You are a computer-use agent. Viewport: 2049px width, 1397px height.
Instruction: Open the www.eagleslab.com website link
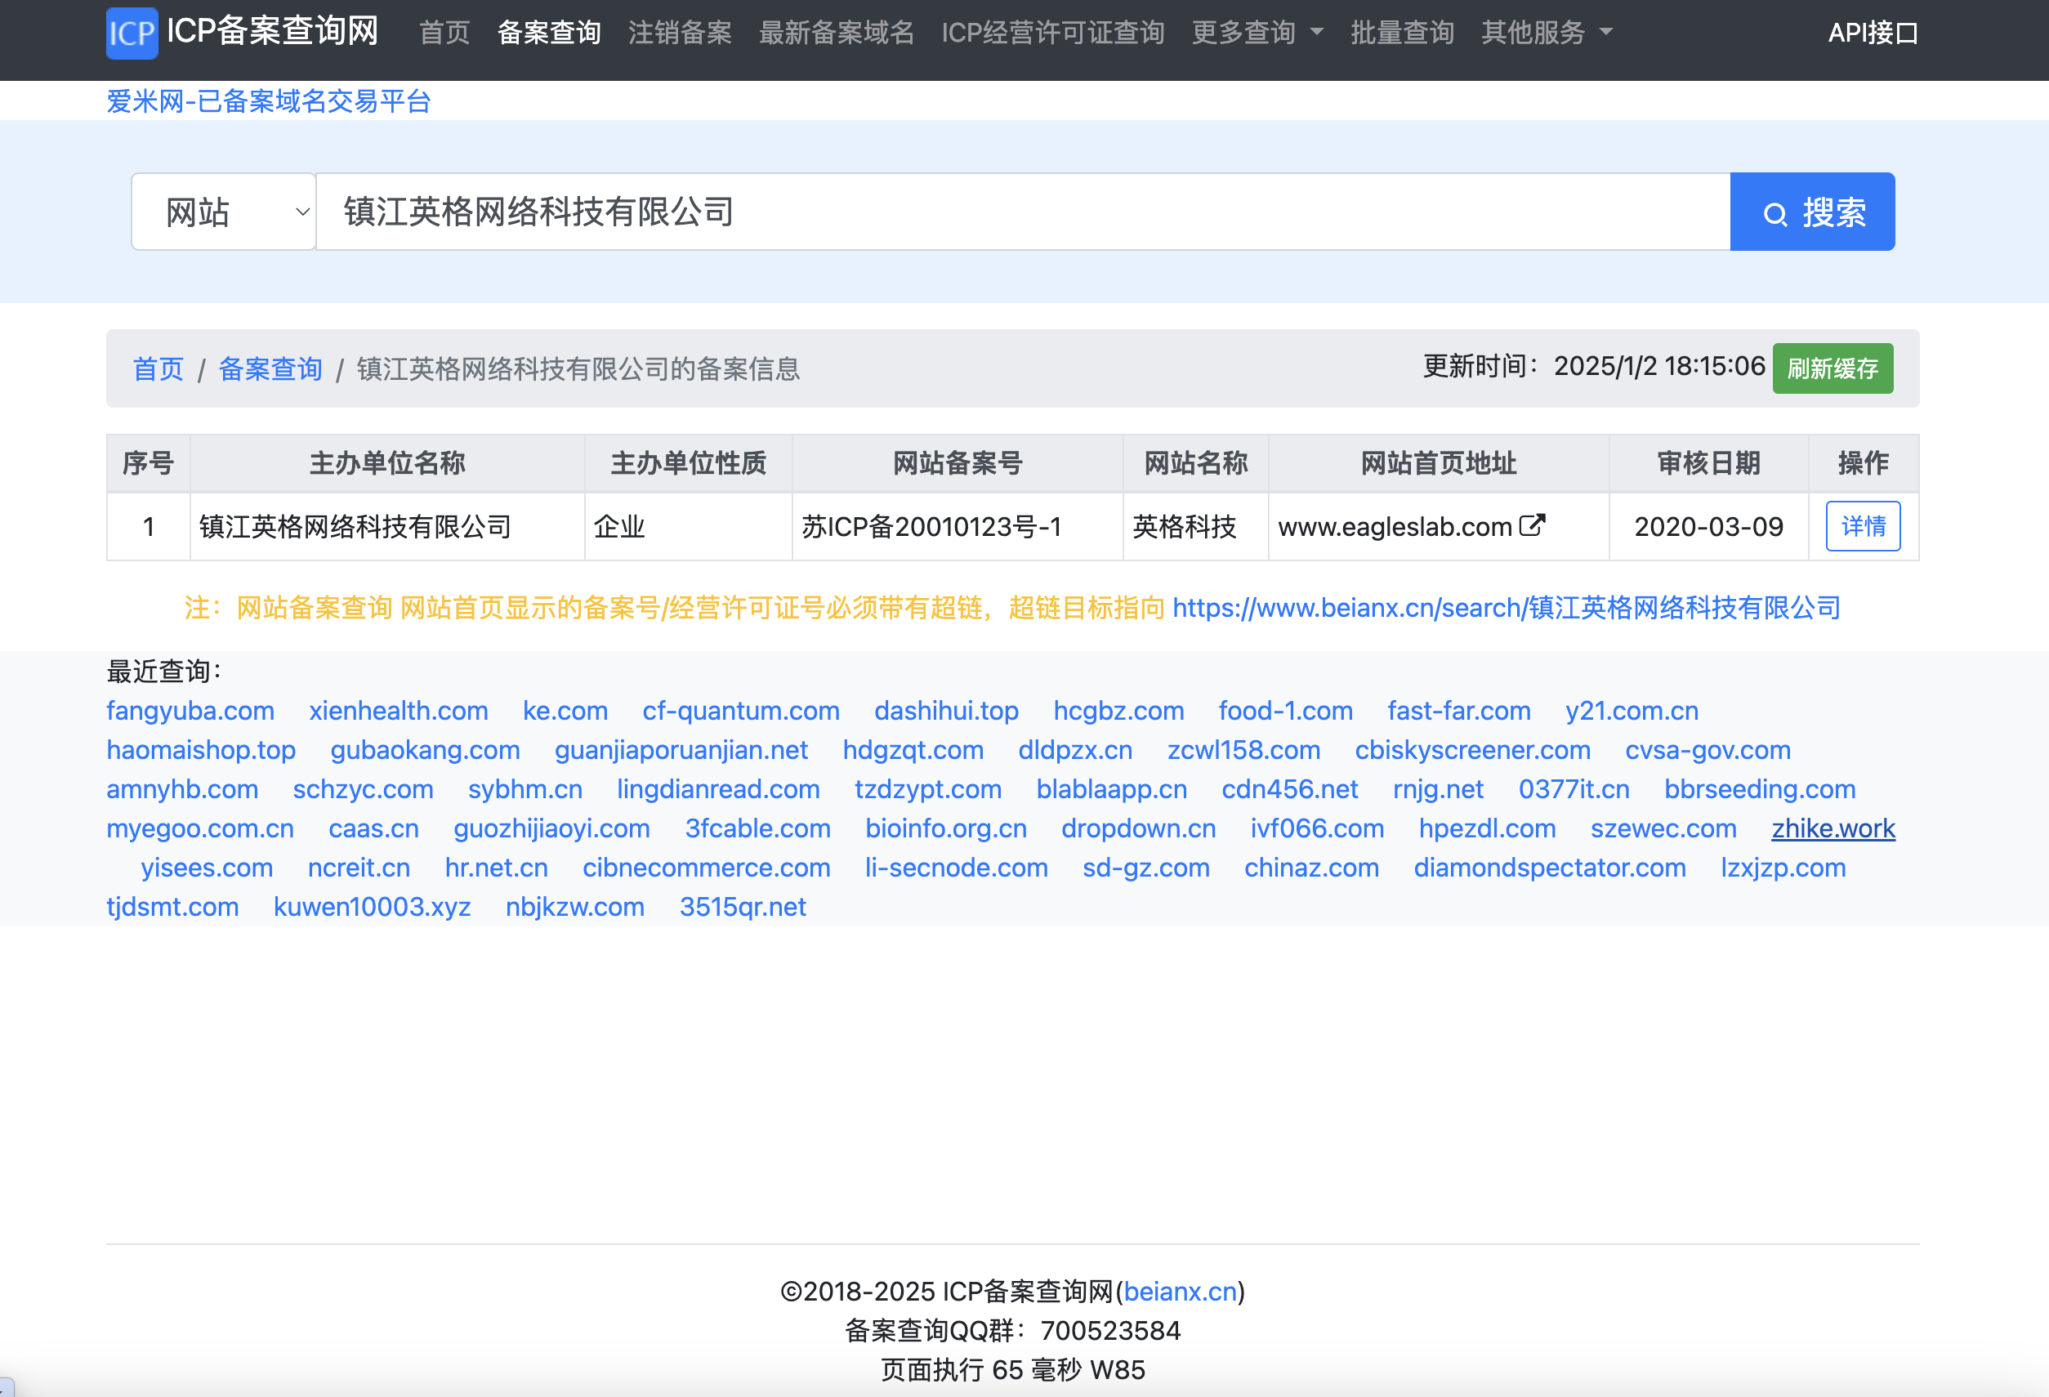(x=1394, y=527)
